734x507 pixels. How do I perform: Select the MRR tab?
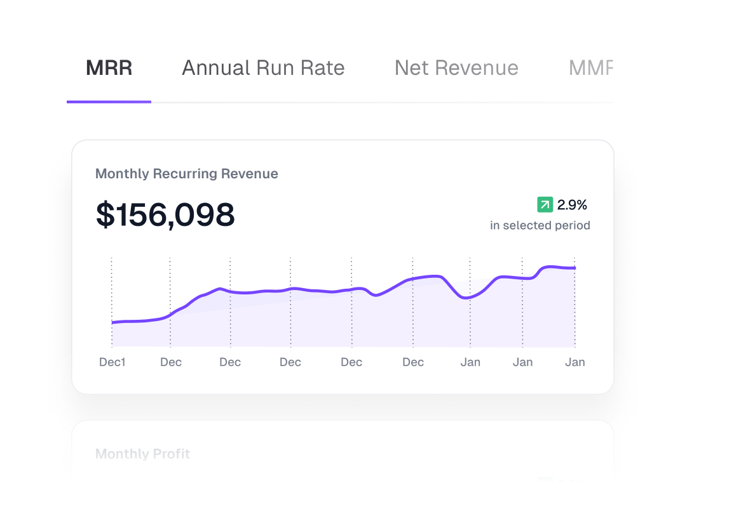(109, 68)
